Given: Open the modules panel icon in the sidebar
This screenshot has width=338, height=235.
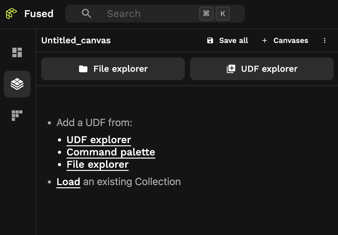Looking at the screenshot, I should tap(17, 116).
